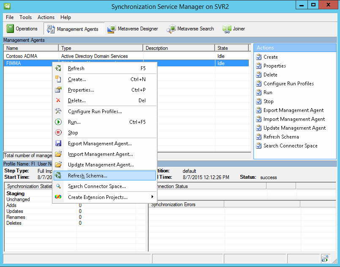Click the Export Management Agent floppy icon
This screenshot has width=340, height=267.
(58, 143)
